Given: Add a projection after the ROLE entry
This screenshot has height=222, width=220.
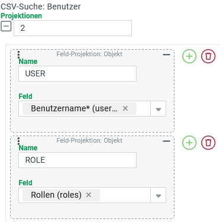Looking at the screenshot, I should tap(189, 143).
